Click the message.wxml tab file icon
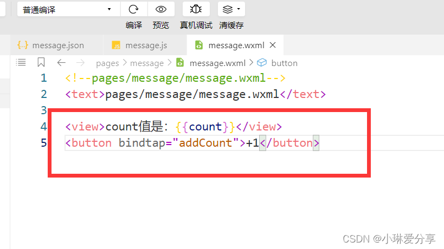Viewport: 444px width, 249px height. [199, 45]
